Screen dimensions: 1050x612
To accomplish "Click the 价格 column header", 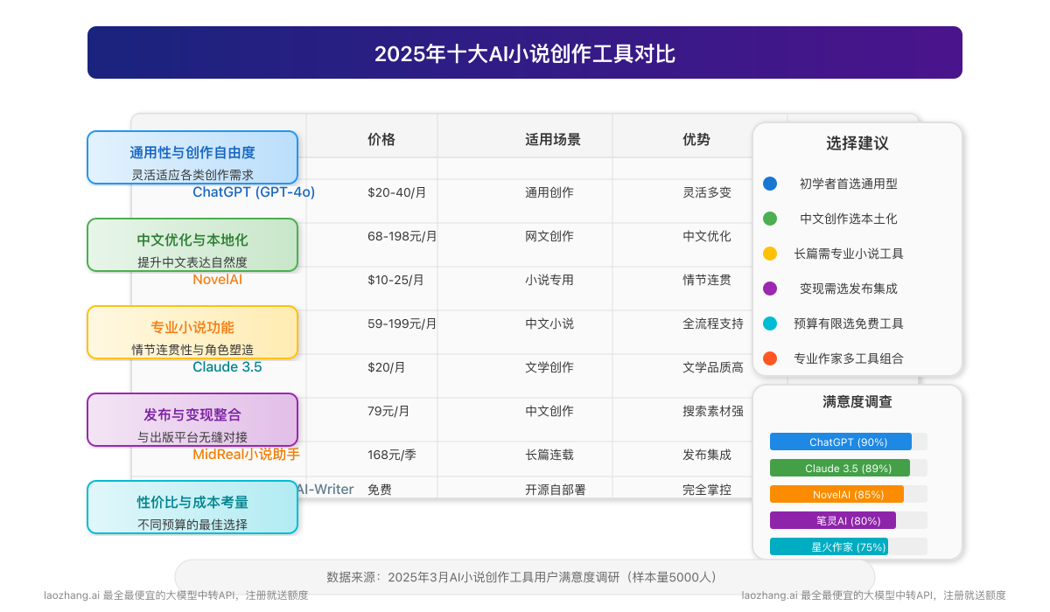I will 381,140.
